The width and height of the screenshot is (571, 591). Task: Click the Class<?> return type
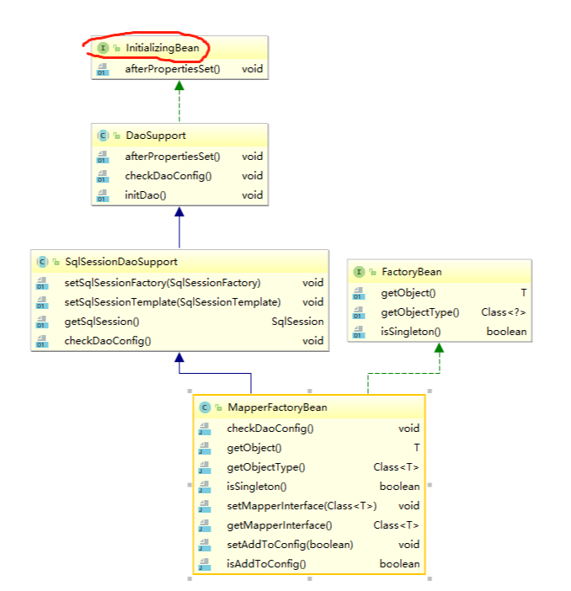tap(504, 312)
